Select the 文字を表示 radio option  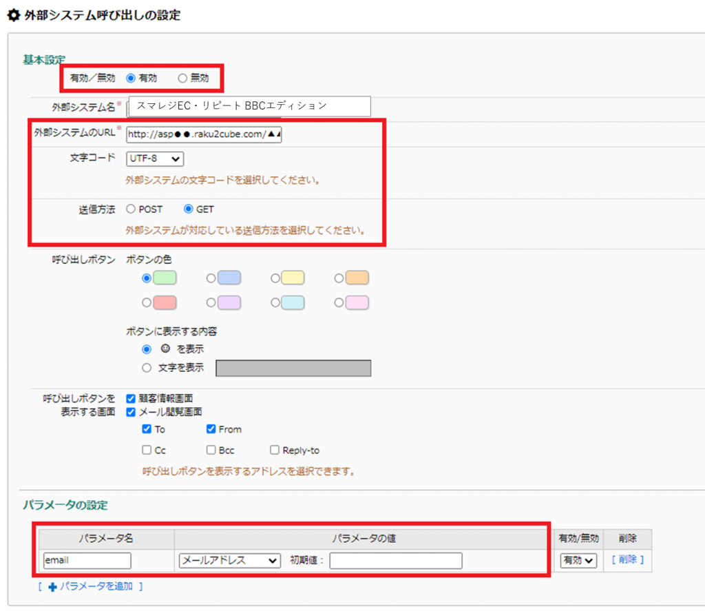pyautogui.click(x=147, y=368)
